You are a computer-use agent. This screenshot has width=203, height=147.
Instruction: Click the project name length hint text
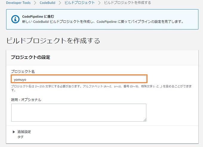coord(101,88)
